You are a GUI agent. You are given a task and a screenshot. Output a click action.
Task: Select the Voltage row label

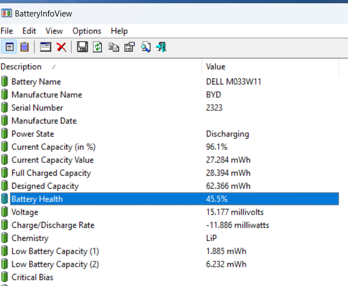pyautogui.click(x=25, y=212)
